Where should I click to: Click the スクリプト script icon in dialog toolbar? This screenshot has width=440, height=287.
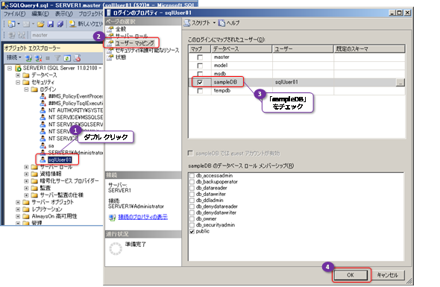(187, 23)
